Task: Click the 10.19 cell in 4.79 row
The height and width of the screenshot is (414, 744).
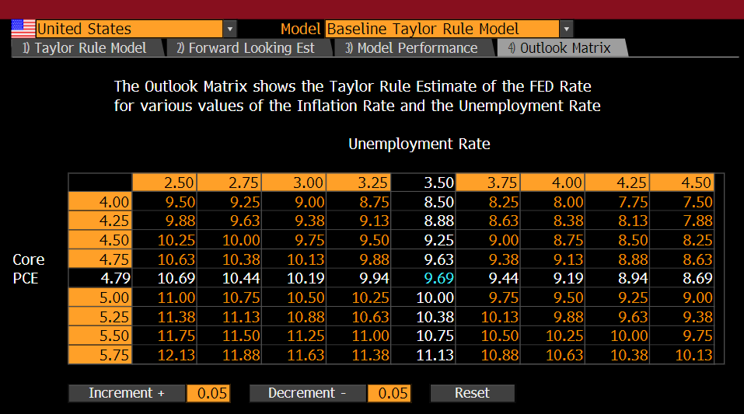Action: (294, 278)
